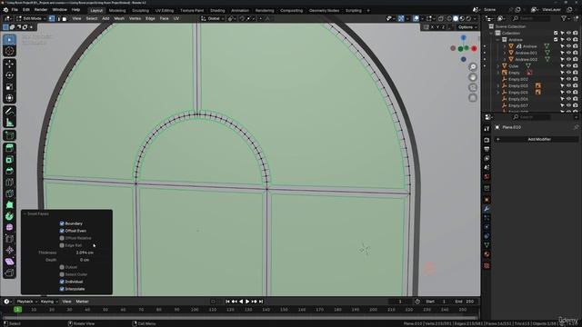Image resolution: width=582 pixels, height=327 pixels.
Task: Select the Measure tool
Action: [x=10, y=123]
